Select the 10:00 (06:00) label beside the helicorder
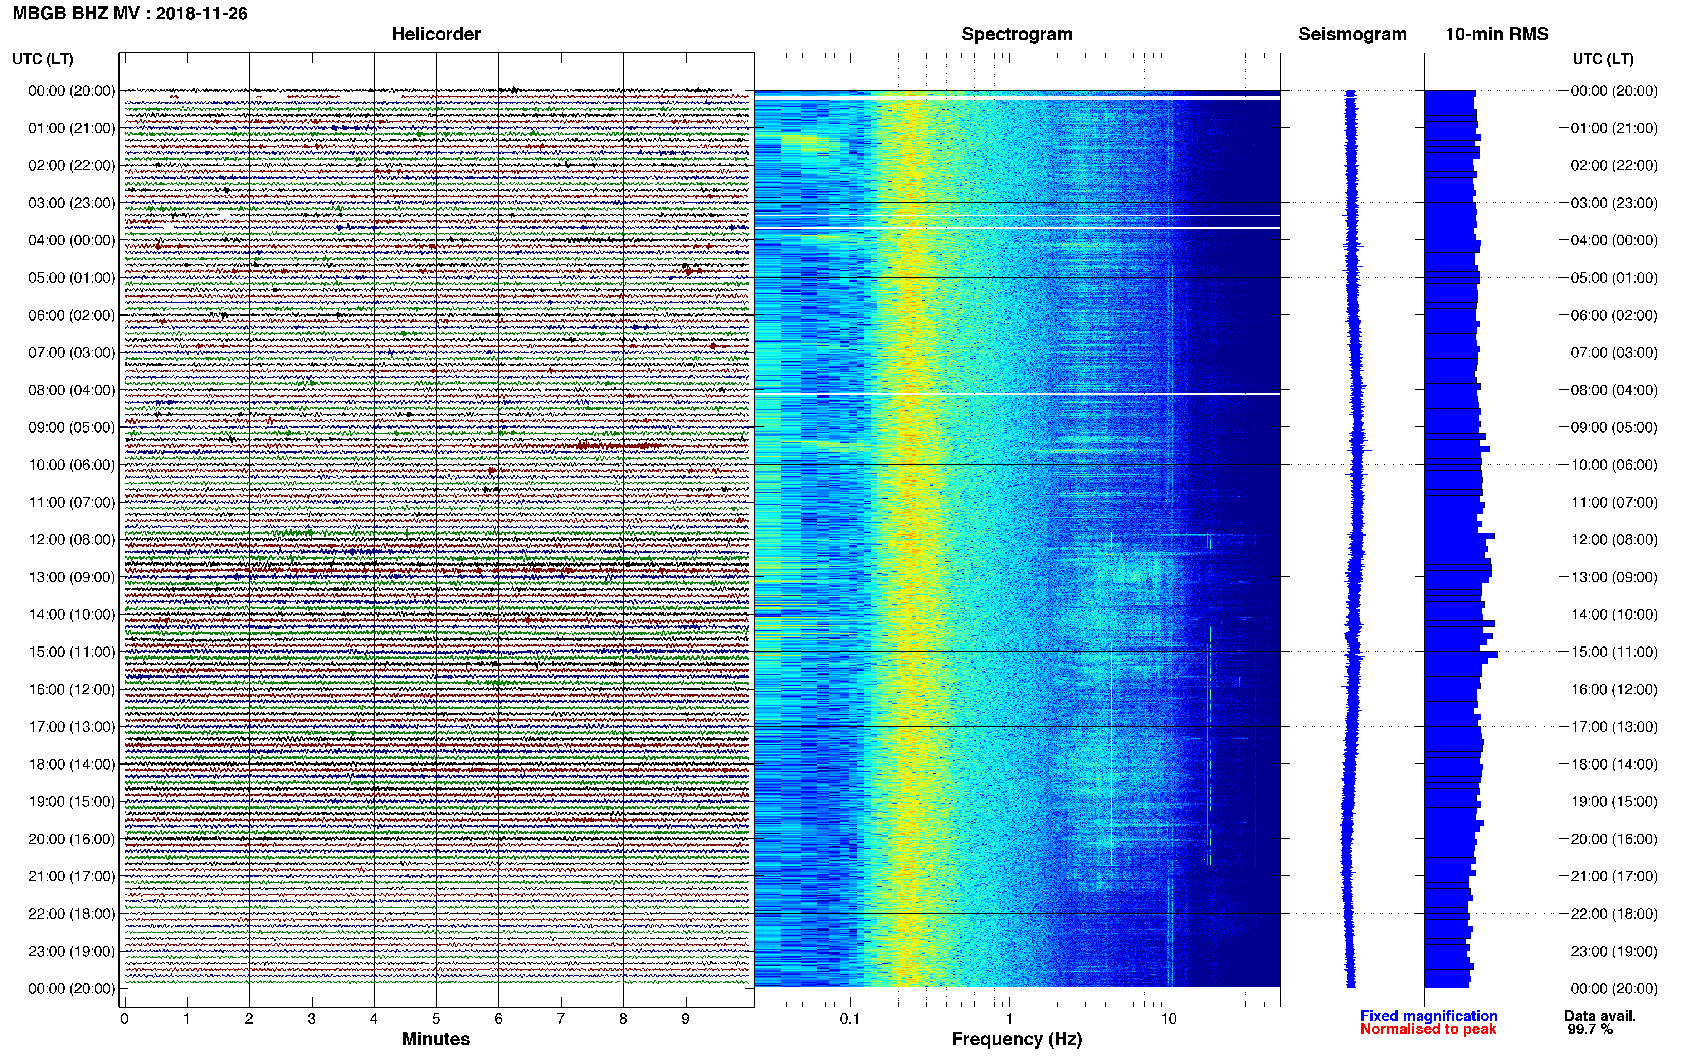The height and width of the screenshot is (1060, 1696). (72, 465)
